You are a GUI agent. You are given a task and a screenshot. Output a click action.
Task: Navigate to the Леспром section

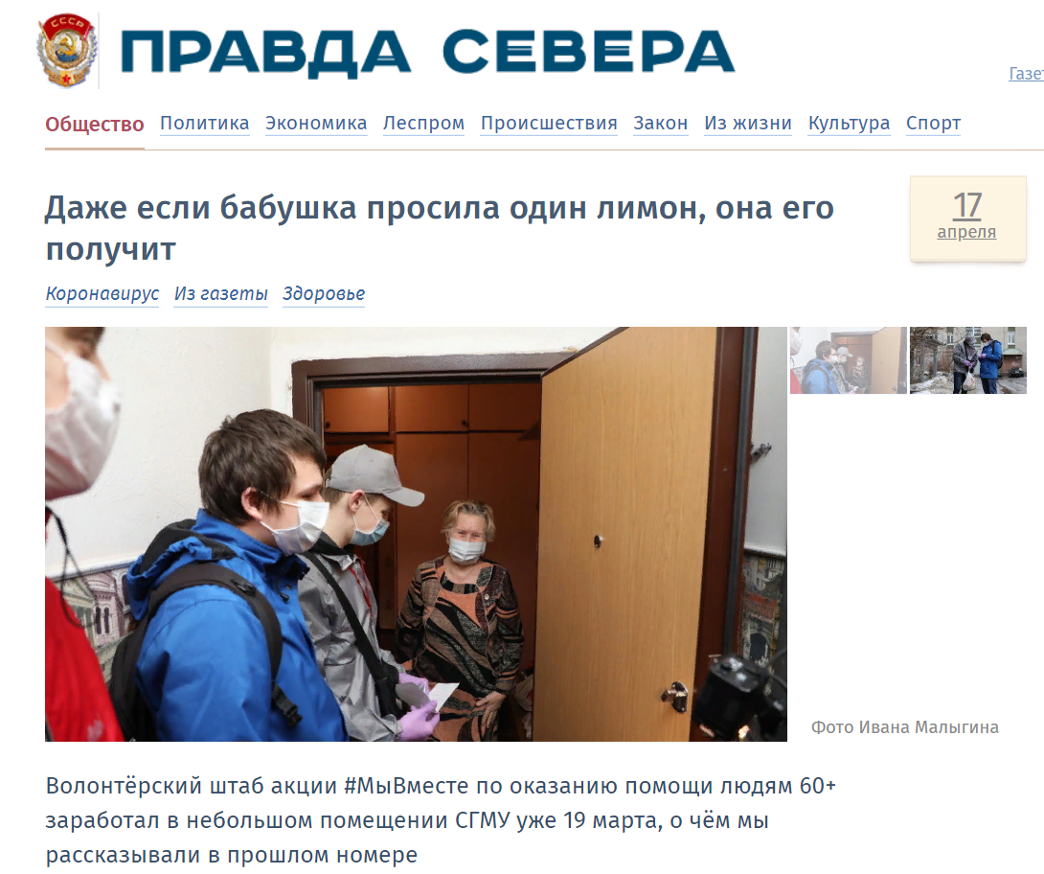[423, 124]
